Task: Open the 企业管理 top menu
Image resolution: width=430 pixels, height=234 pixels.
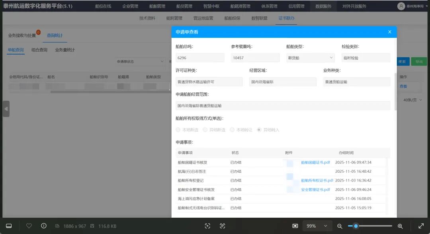Action: point(130,6)
